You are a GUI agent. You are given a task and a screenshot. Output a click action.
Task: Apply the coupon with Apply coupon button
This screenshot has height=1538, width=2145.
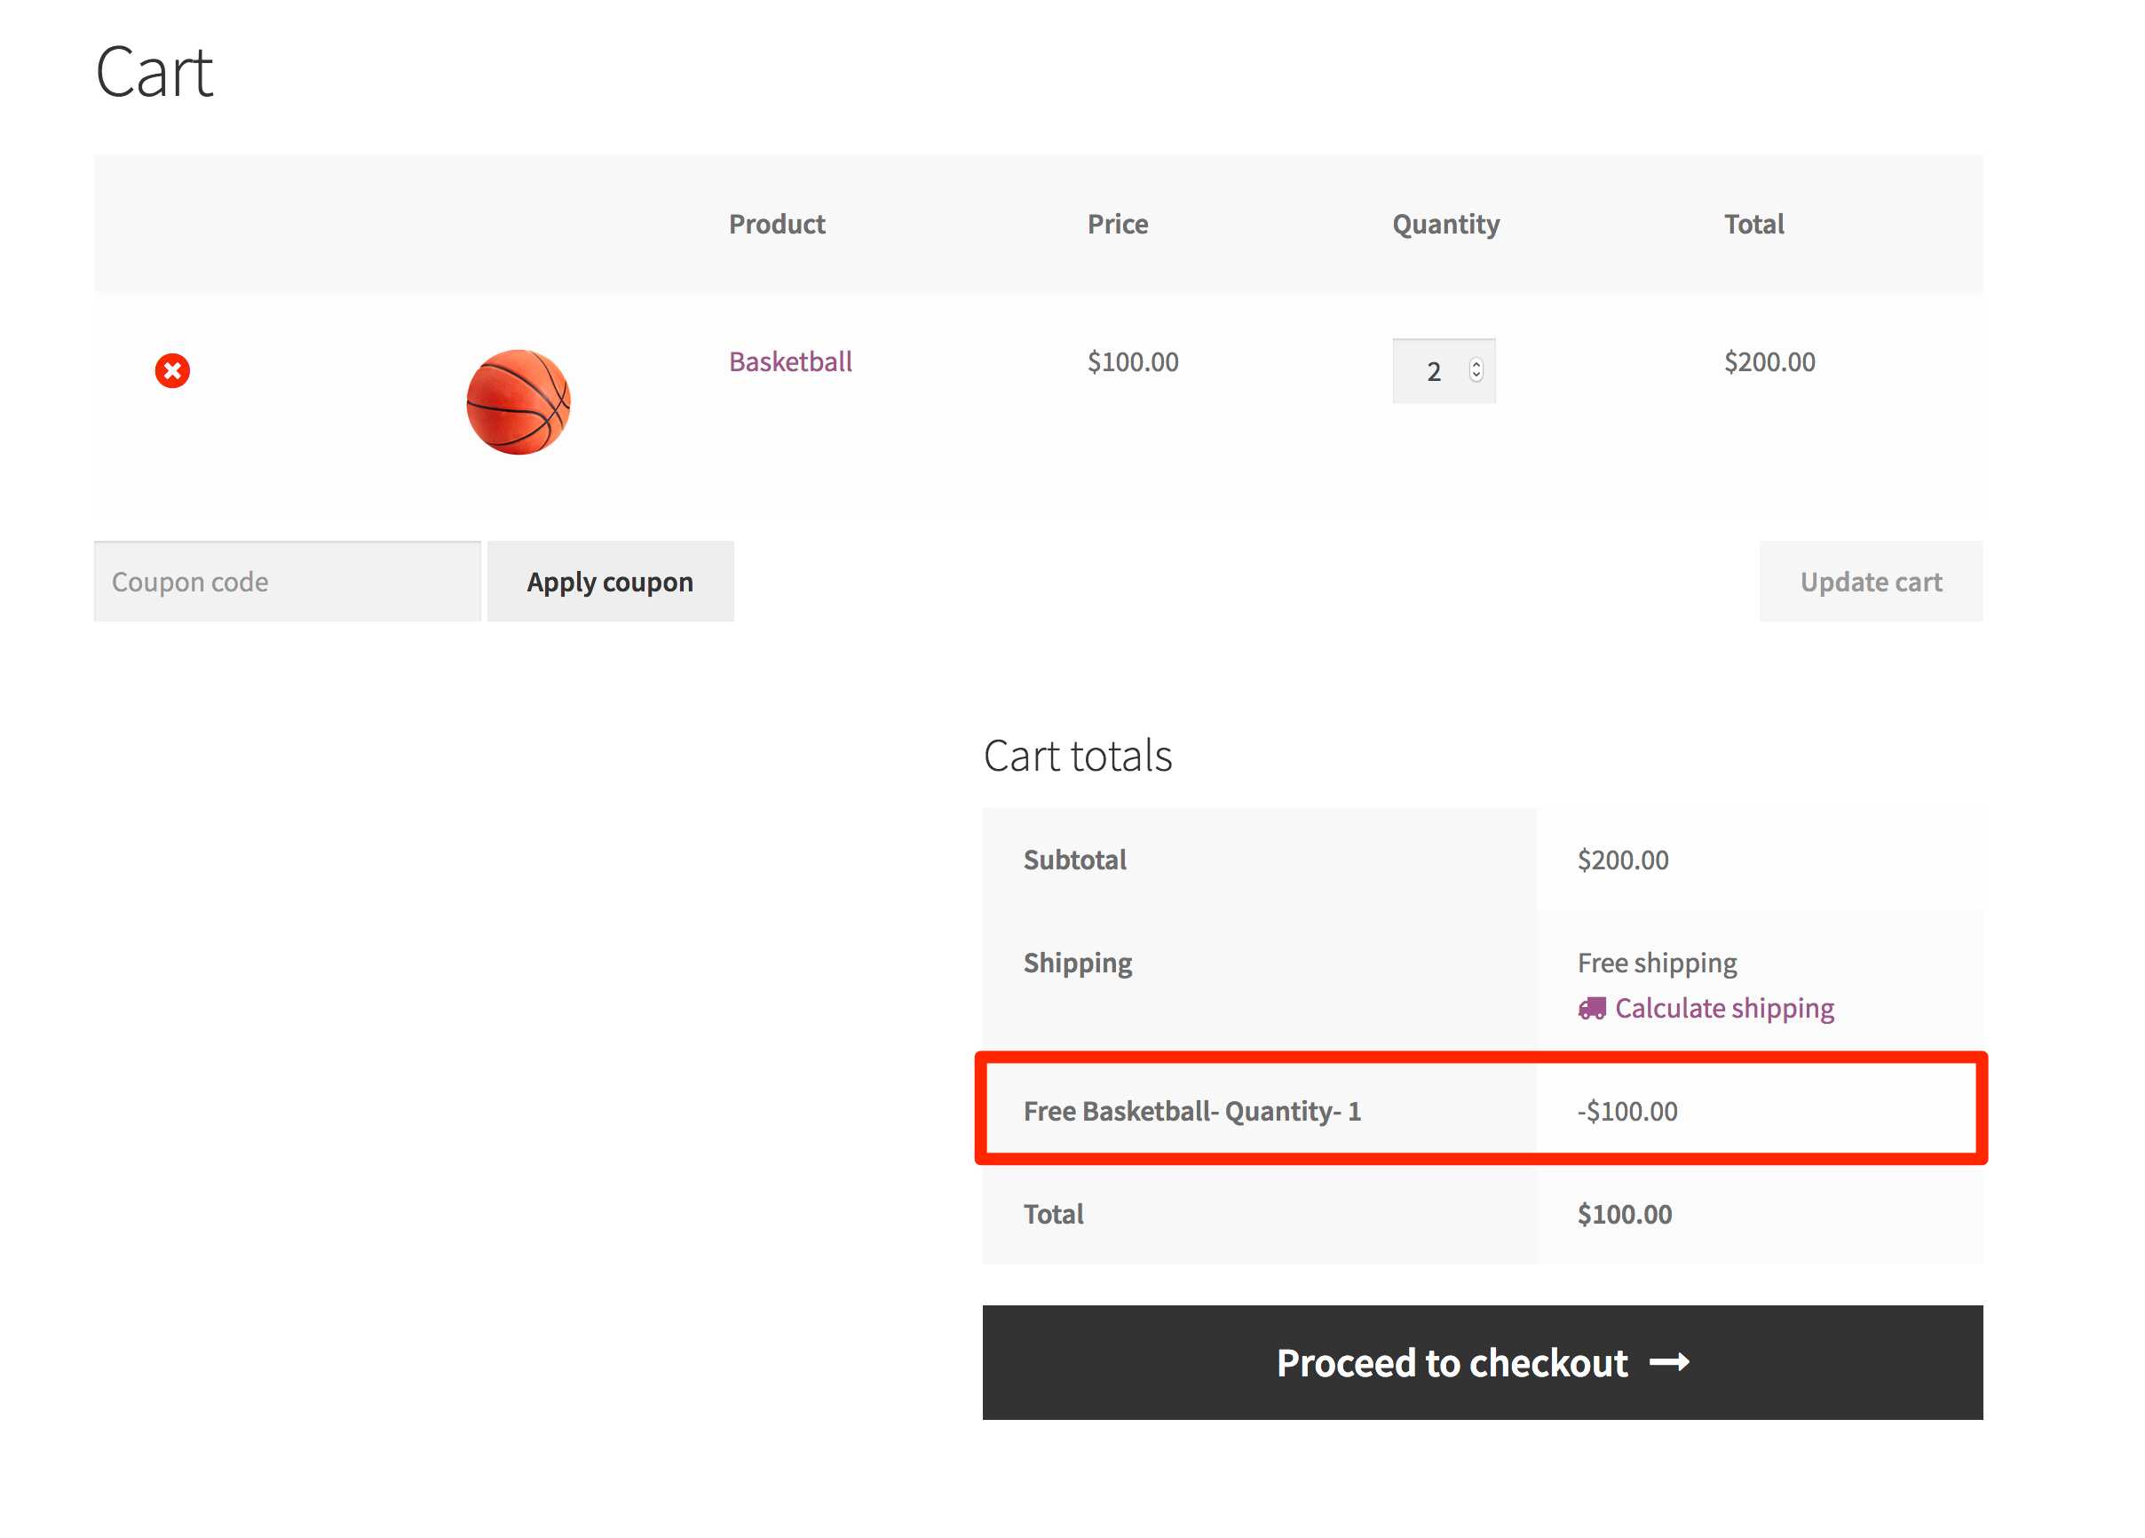pos(610,582)
